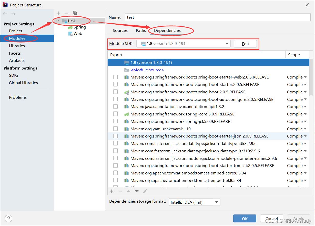Go forward with the right arrow
Viewport: 315px width, 226px height.
[13, 14]
